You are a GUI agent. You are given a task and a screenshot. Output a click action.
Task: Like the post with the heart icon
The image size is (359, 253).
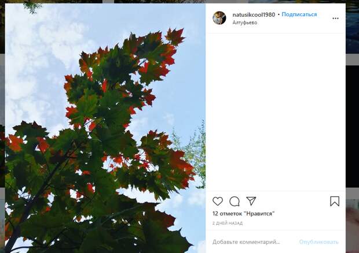218,201
